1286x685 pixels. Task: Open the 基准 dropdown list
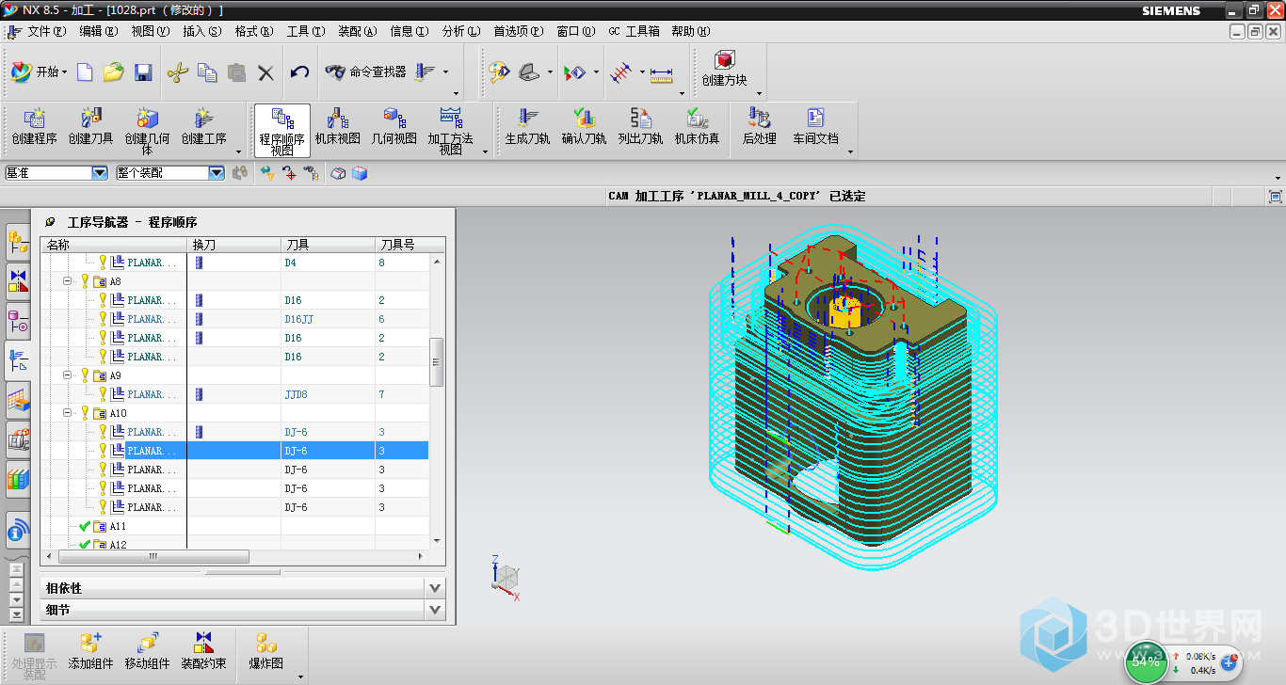(100, 173)
